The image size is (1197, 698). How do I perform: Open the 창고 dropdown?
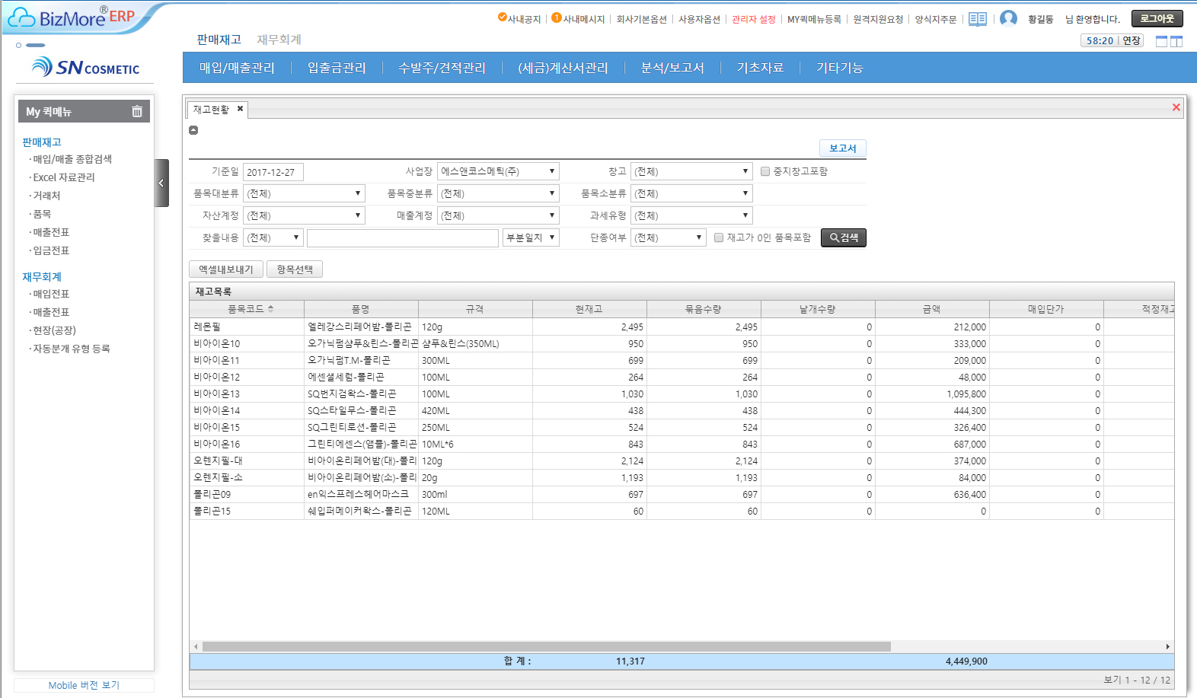[x=691, y=171]
